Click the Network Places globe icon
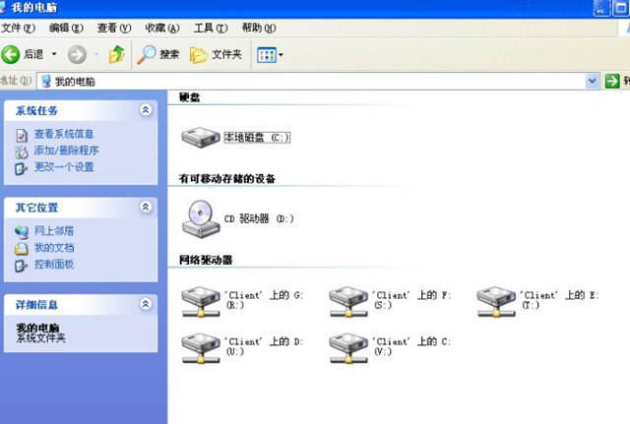This screenshot has width=630, height=424. (22, 232)
